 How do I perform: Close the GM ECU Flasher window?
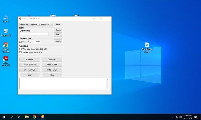click(x=108, y=19)
